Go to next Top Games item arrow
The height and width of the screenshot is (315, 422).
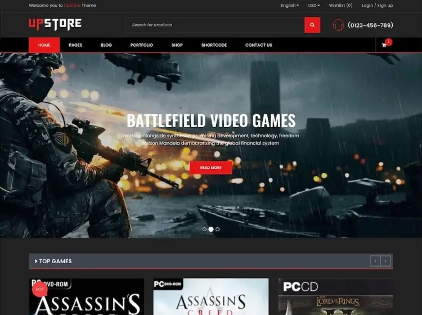click(x=386, y=261)
